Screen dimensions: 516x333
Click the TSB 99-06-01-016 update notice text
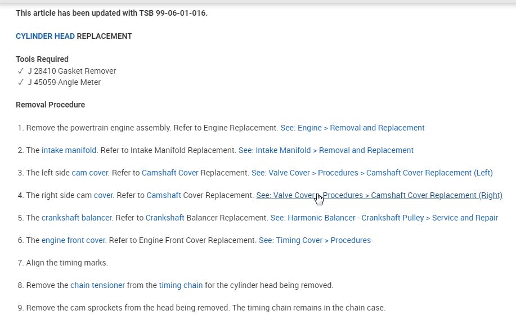pos(111,13)
